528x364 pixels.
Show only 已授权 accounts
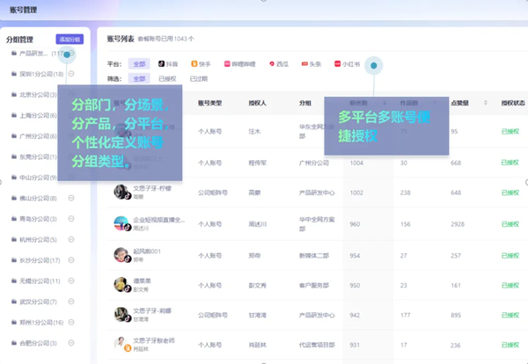point(167,79)
